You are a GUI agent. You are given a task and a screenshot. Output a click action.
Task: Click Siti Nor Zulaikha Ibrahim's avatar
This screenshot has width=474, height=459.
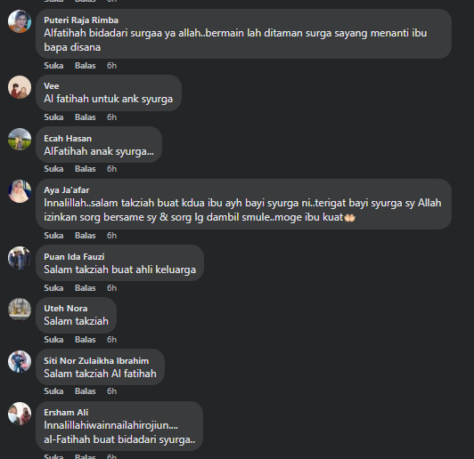tap(20, 361)
